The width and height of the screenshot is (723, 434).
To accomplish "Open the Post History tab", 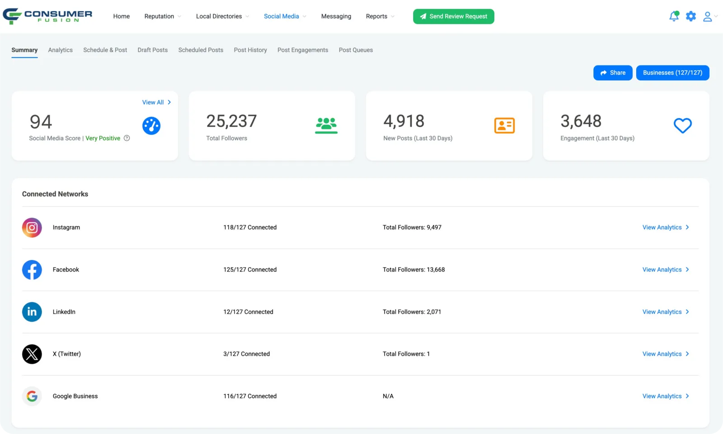I will 250,50.
